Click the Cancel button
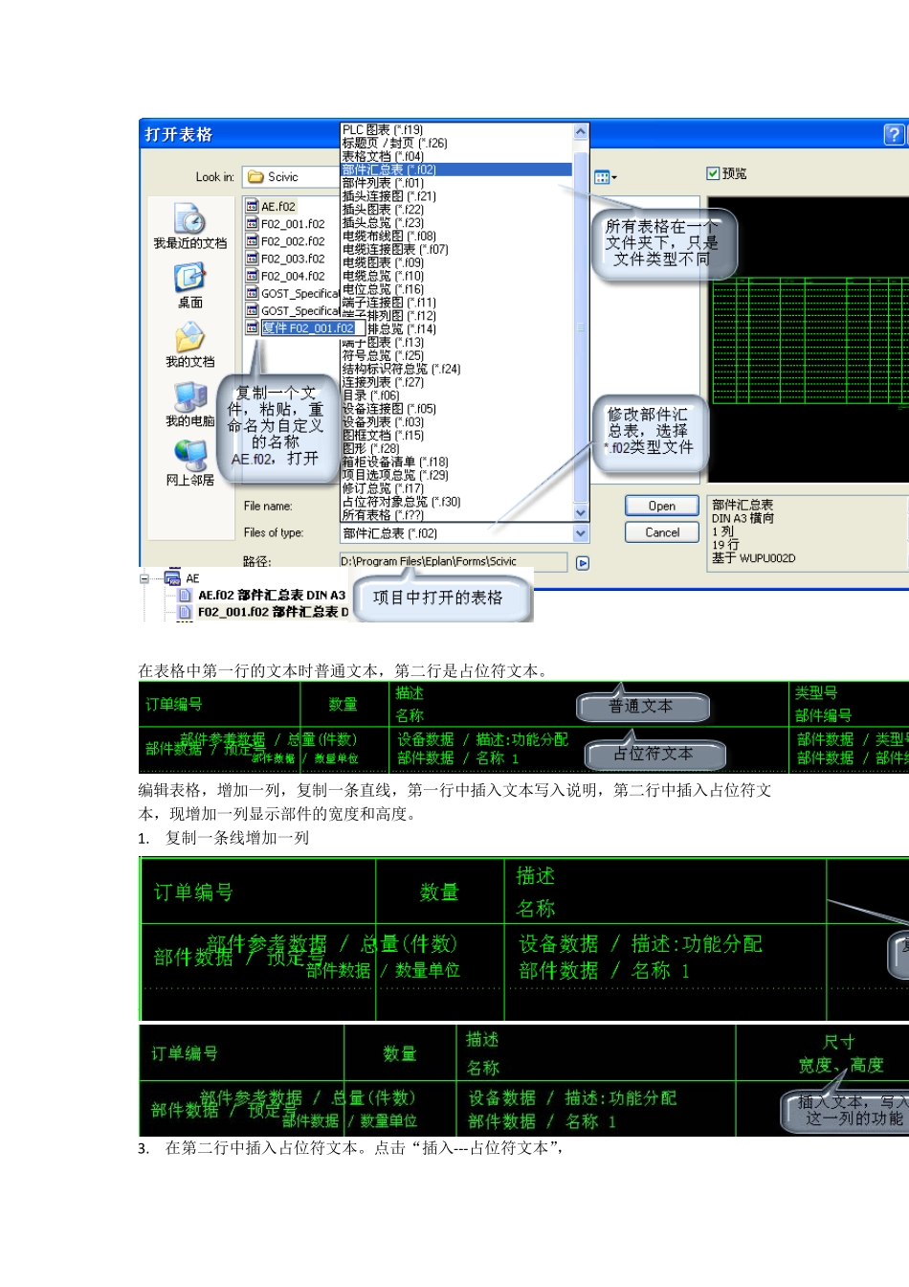This screenshot has height=1287, width=909. tap(661, 532)
